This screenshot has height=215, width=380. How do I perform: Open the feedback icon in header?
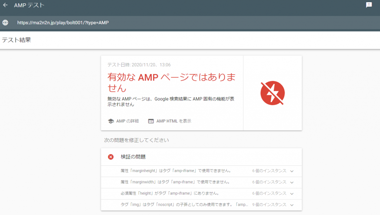pyautogui.click(x=369, y=5)
